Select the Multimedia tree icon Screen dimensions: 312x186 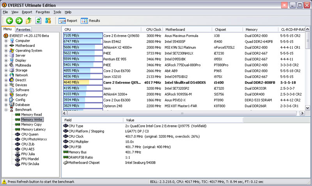(x=12, y=65)
